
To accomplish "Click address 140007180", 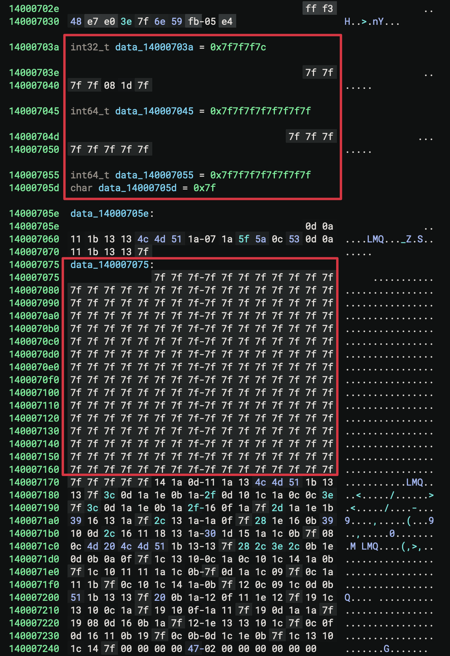I will [34, 495].
